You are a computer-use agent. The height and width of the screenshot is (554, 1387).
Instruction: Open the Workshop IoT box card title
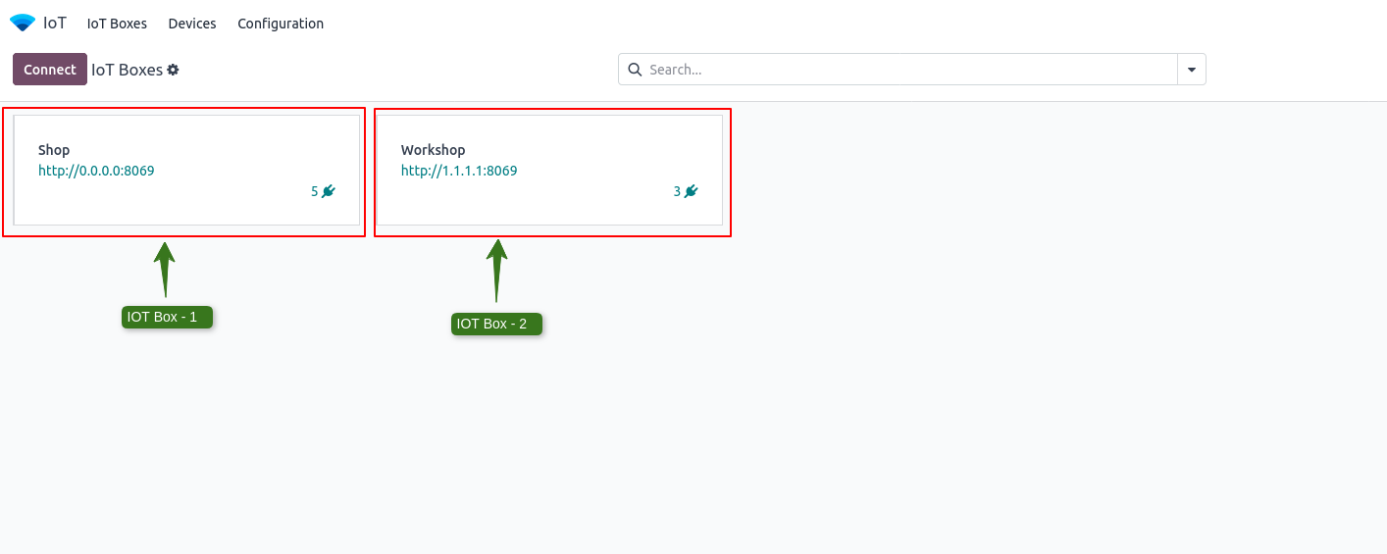pos(433,150)
